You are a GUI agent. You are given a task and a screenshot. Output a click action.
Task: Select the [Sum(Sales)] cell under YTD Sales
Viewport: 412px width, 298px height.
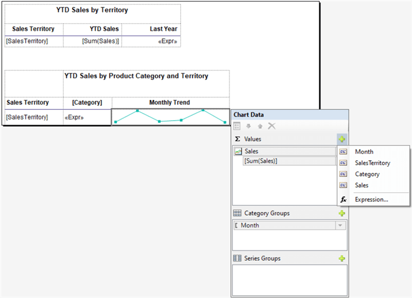(x=92, y=41)
